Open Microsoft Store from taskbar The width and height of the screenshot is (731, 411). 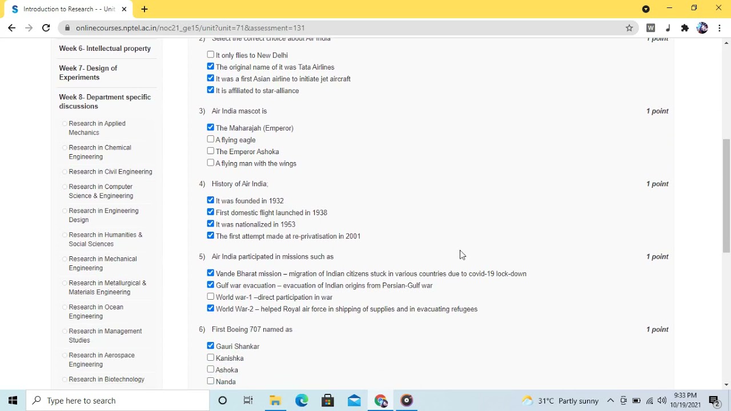click(x=328, y=401)
